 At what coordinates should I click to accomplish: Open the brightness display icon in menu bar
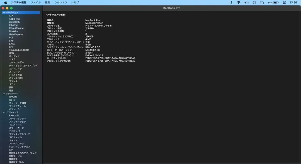(254, 2)
